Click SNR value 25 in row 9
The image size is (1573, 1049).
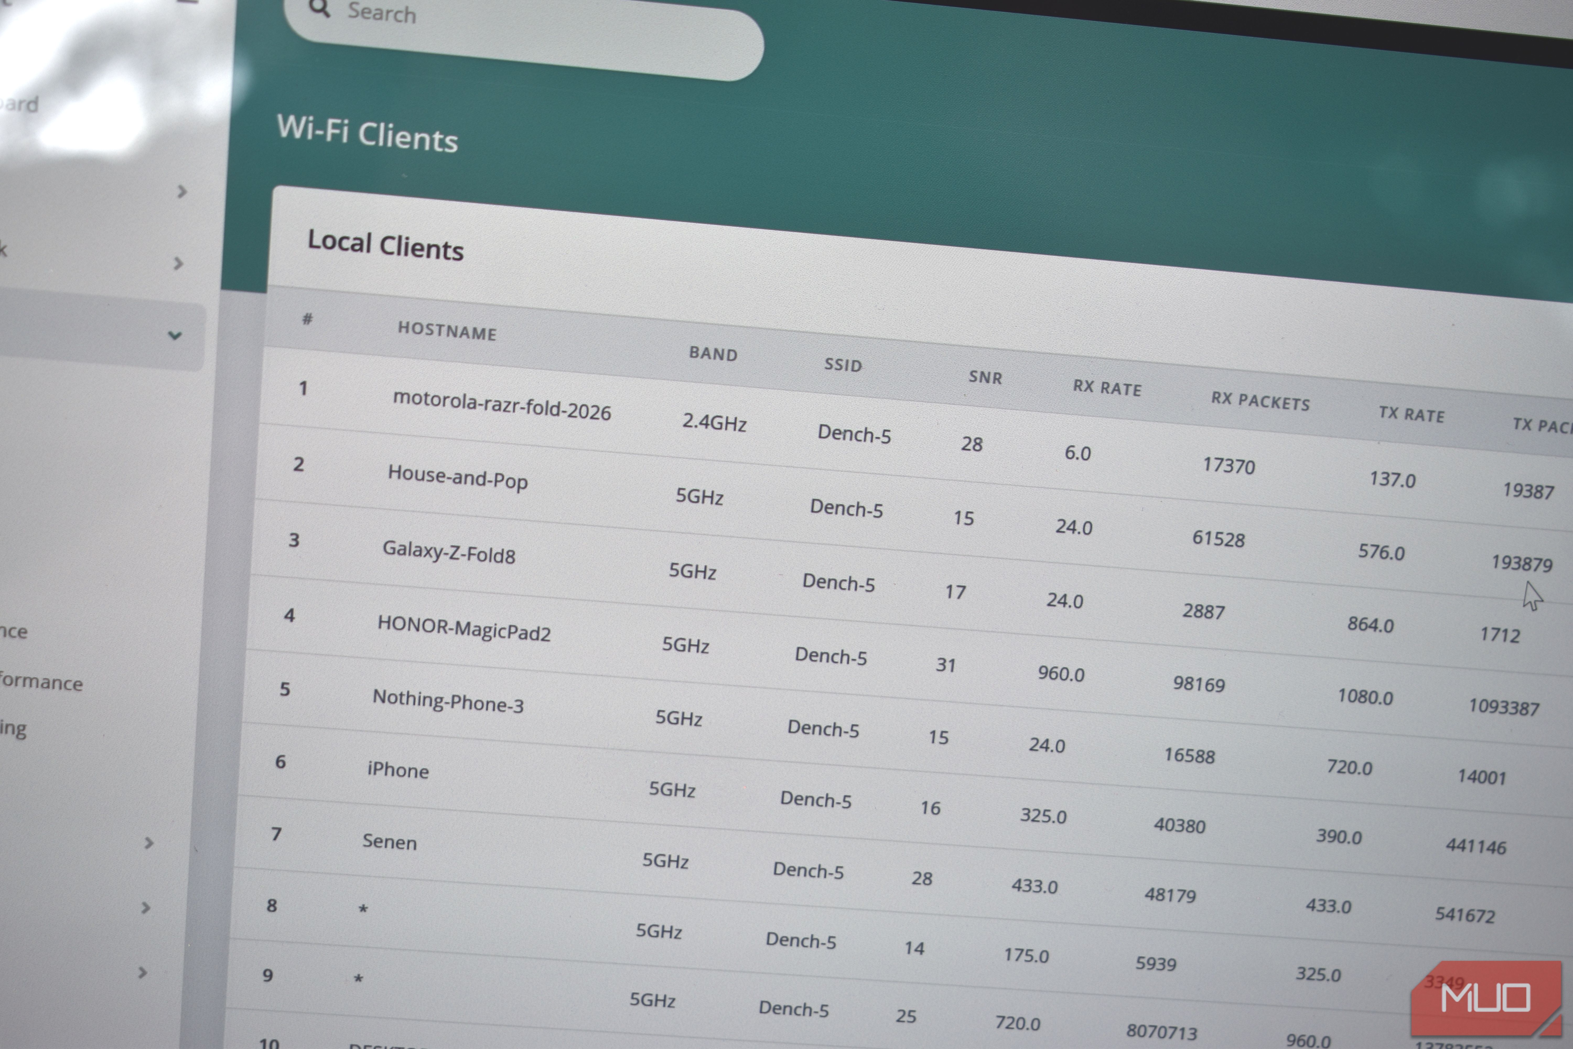906,1016
